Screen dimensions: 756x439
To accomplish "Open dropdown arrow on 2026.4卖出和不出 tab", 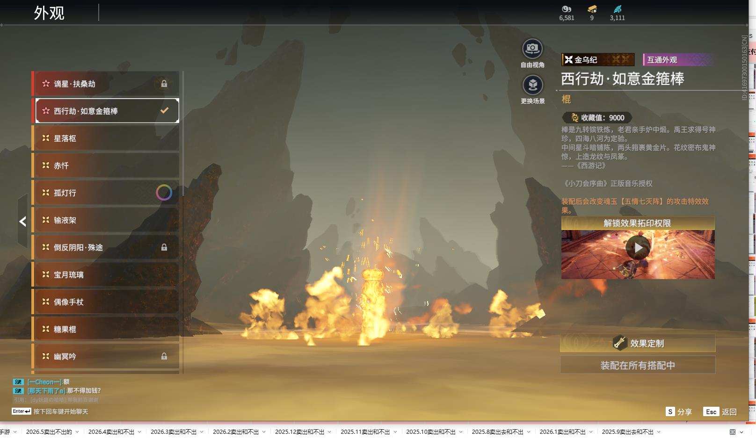I will 139,432.
